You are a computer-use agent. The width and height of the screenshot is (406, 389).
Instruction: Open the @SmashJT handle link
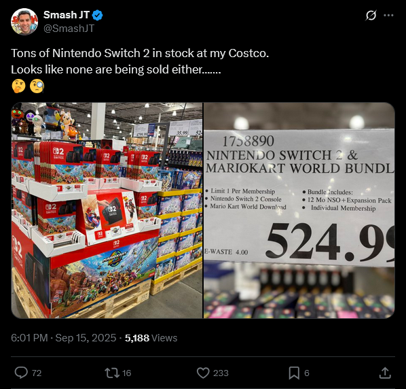(x=69, y=29)
